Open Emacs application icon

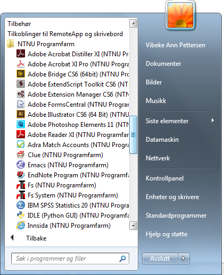(21, 165)
